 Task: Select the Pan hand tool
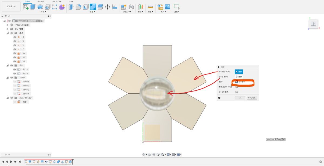tap(154, 155)
